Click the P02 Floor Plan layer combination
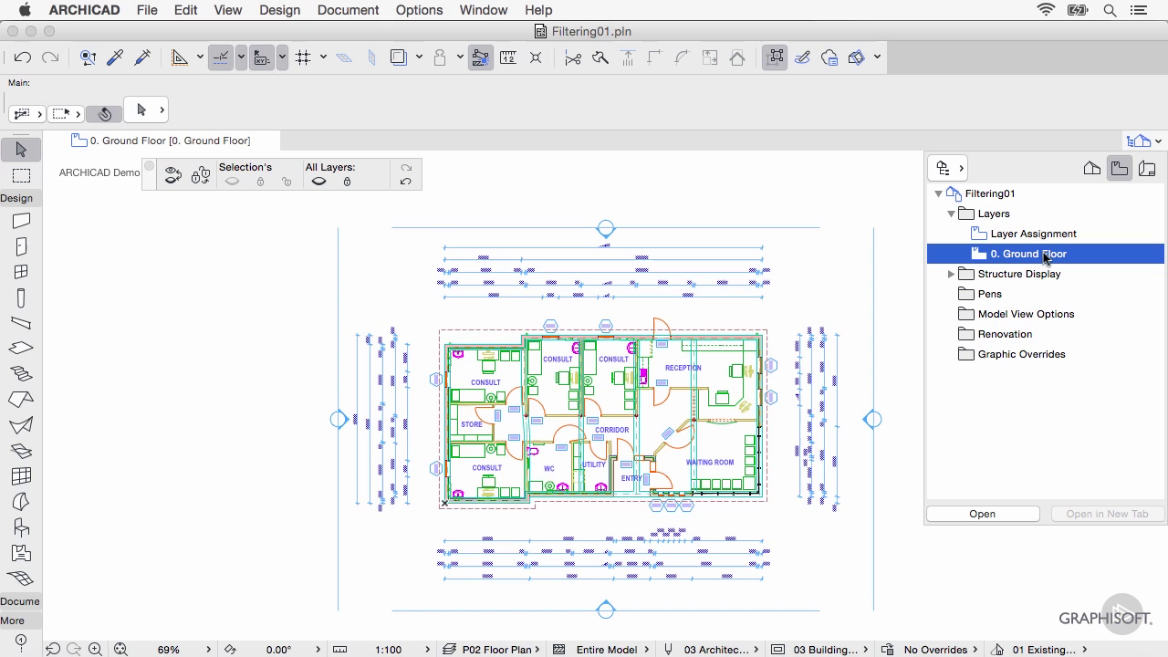Viewport: 1168px width, 657px height. [x=496, y=650]
